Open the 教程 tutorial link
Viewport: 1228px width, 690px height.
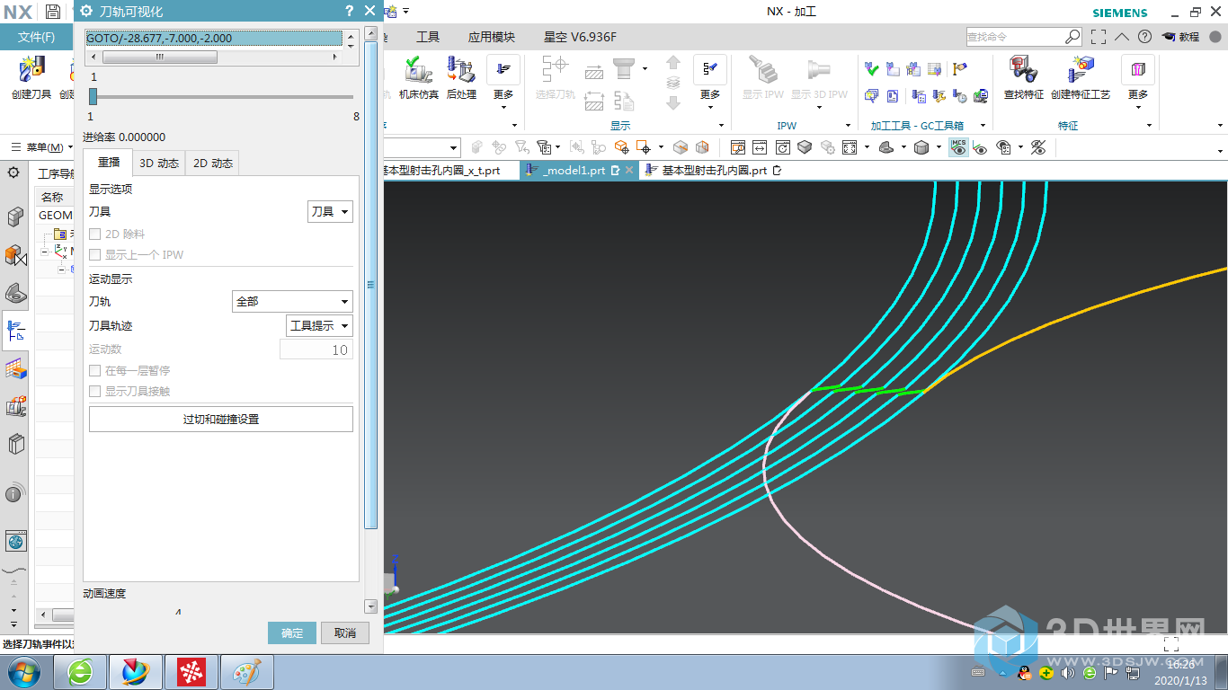click(1181, 37)
